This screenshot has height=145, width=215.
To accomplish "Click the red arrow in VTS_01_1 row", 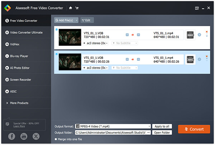I will [133, 35].
